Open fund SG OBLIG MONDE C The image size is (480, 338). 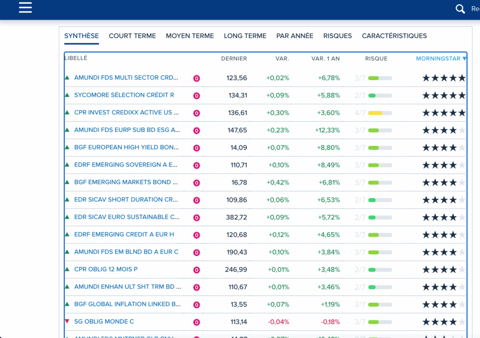pyautogui.click(x=104, y=322)
